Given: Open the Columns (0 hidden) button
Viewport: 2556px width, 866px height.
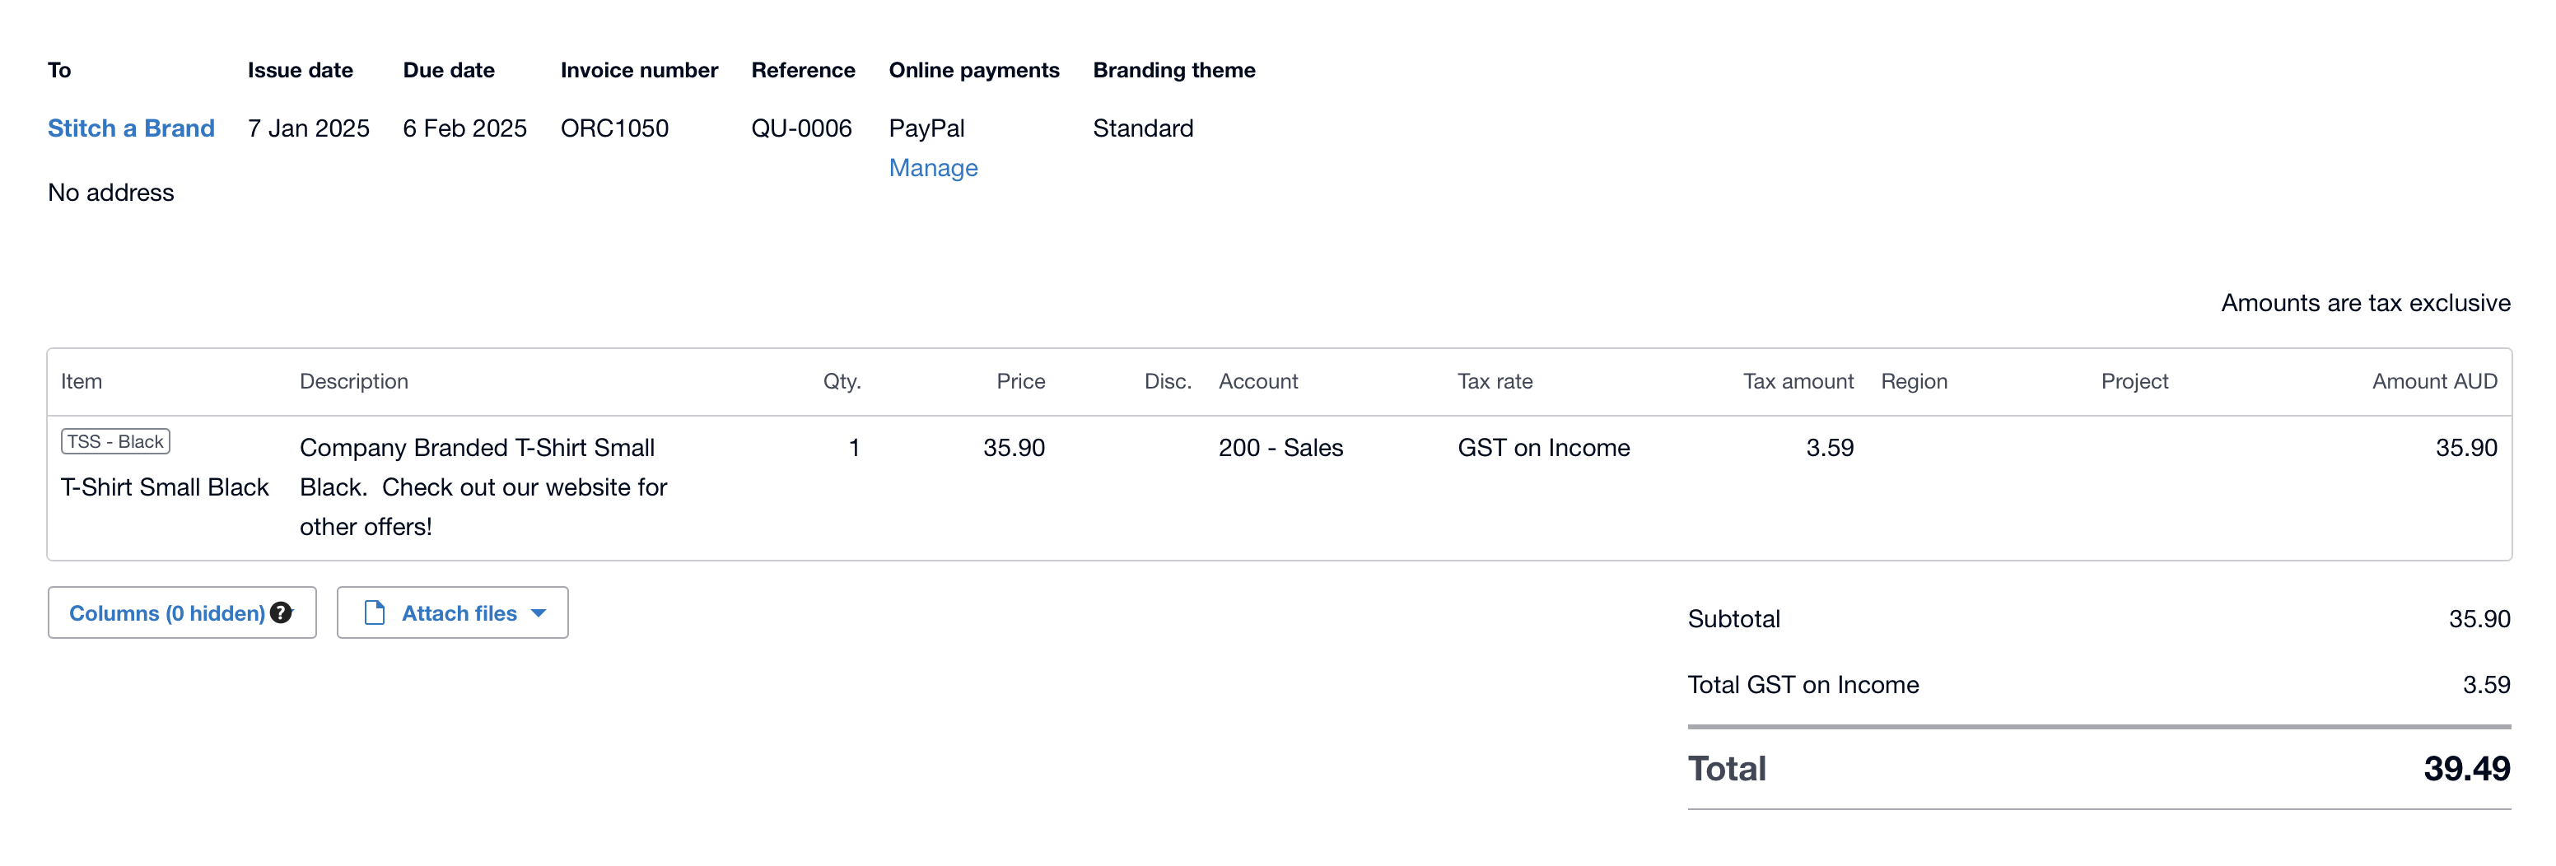Looking at the screenshot, I should pyautogui.click(x=166, y=613).
